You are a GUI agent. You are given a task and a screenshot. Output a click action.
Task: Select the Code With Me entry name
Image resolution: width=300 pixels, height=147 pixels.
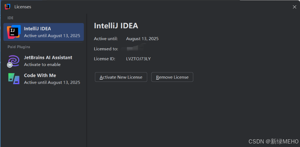click(x=40, y=75)
